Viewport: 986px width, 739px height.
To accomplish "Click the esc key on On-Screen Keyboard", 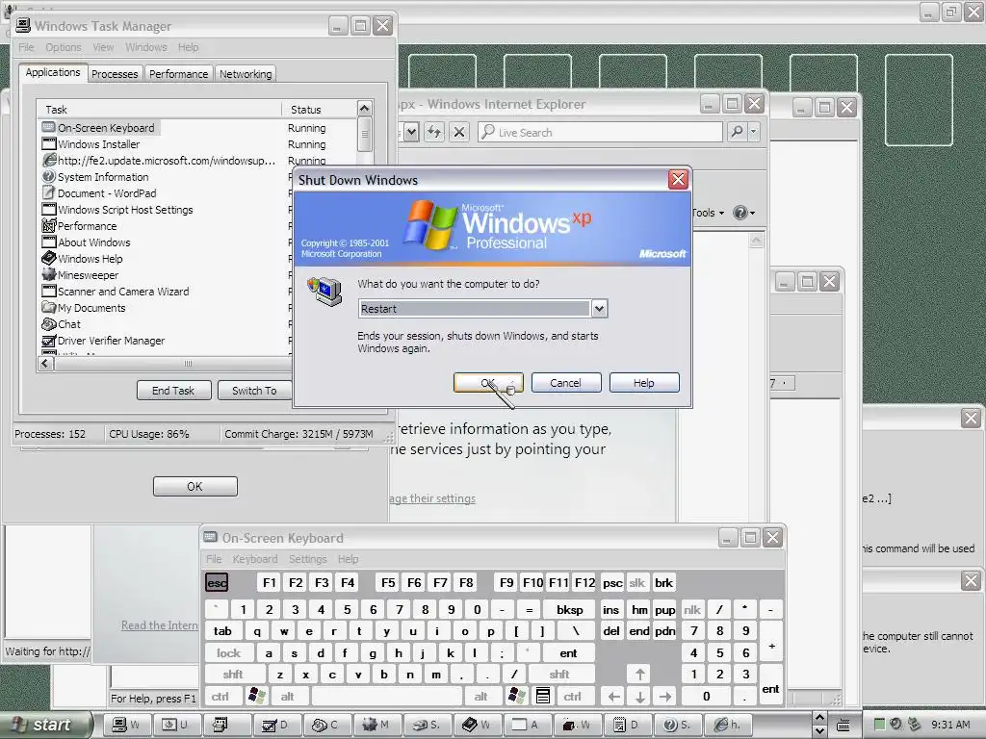I will point(217,582).
